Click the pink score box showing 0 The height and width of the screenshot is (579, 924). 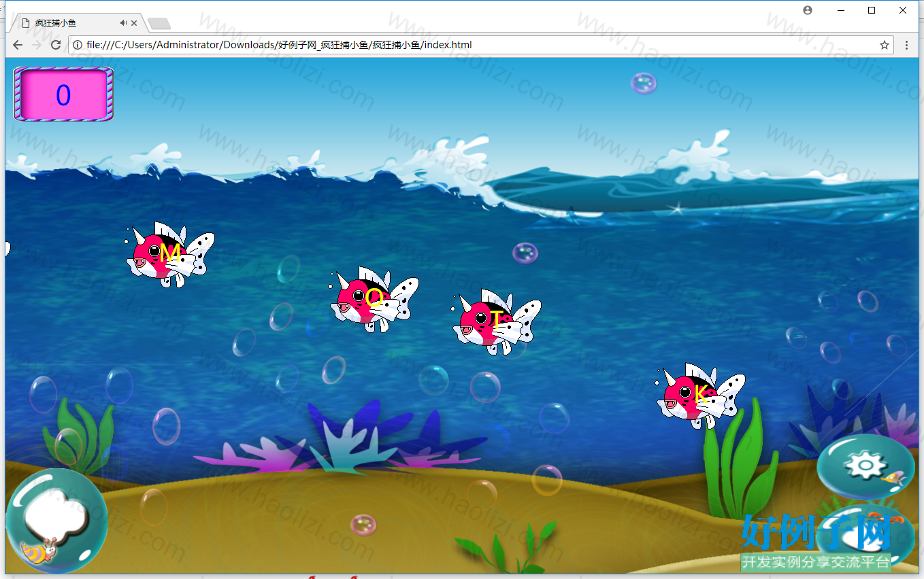click(63, 94)
